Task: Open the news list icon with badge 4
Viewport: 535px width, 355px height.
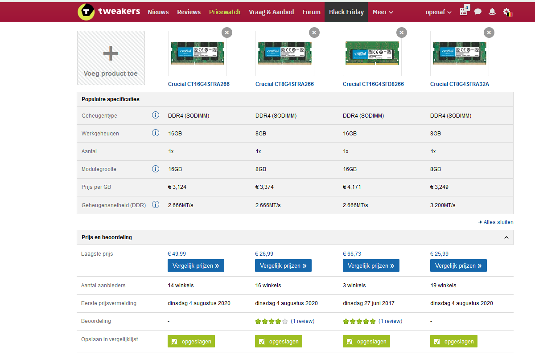Action: tap(464, 11)
